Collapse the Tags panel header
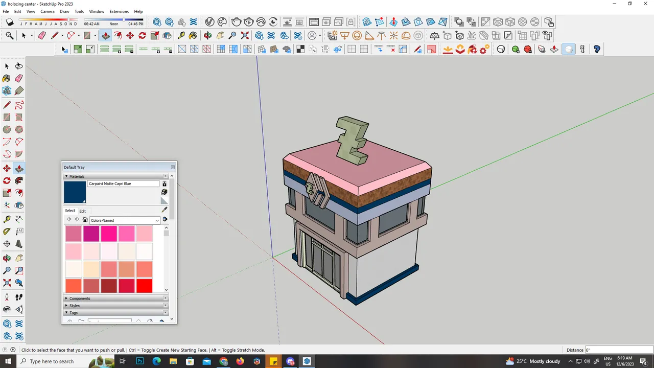This screenshot has height=368, width=654. coord(115,313)
